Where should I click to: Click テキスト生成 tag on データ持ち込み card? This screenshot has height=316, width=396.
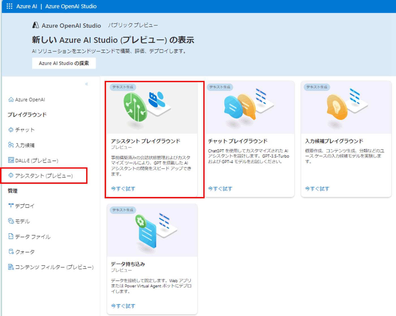pyautogui.click(x=123, y=210)
